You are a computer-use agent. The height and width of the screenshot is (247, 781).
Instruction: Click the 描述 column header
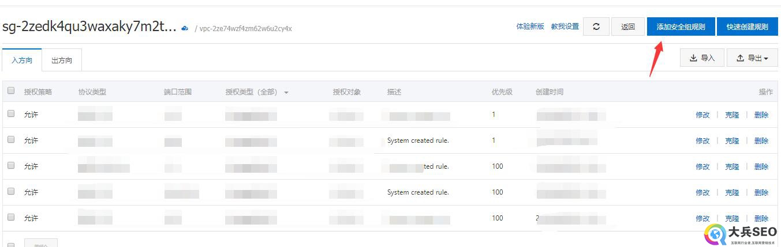pos(394,92)
